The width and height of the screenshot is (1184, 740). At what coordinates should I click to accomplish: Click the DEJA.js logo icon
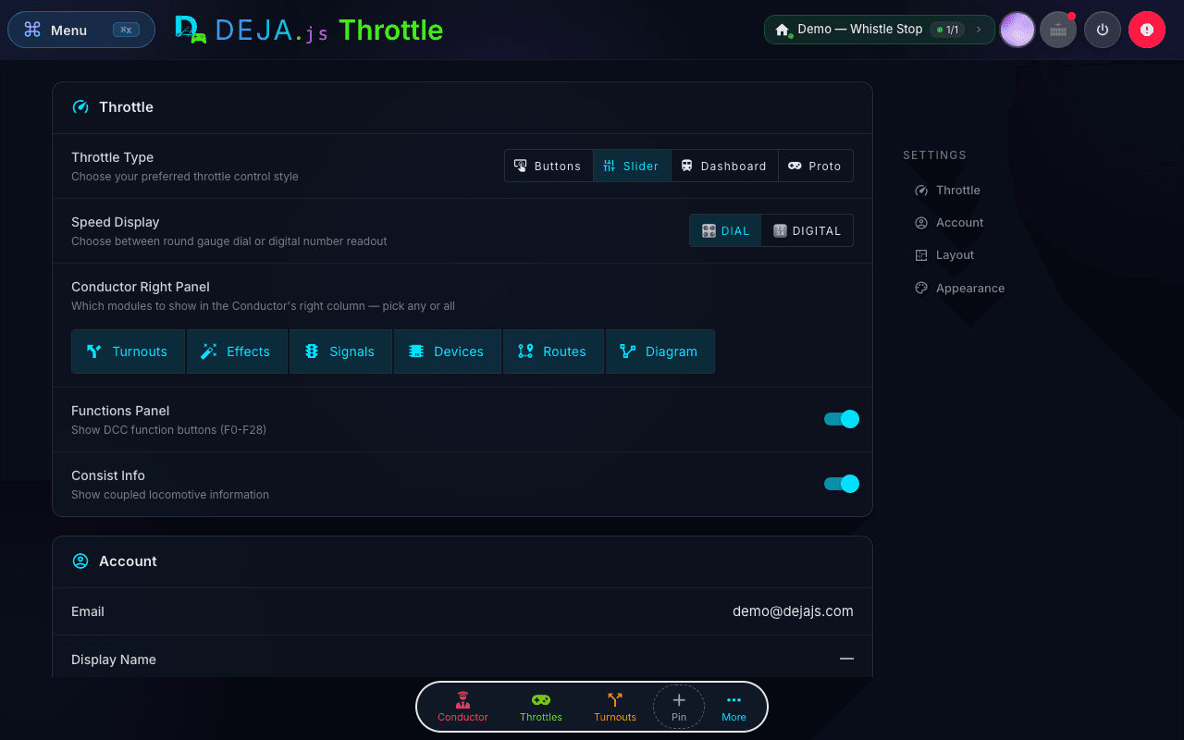(190, 30)
